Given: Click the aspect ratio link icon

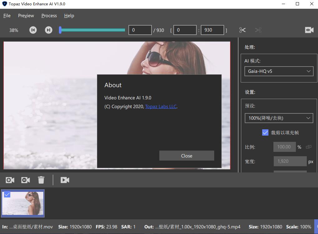Looking at the screenshot, I should pyautogui.click(x=308, y=147).
